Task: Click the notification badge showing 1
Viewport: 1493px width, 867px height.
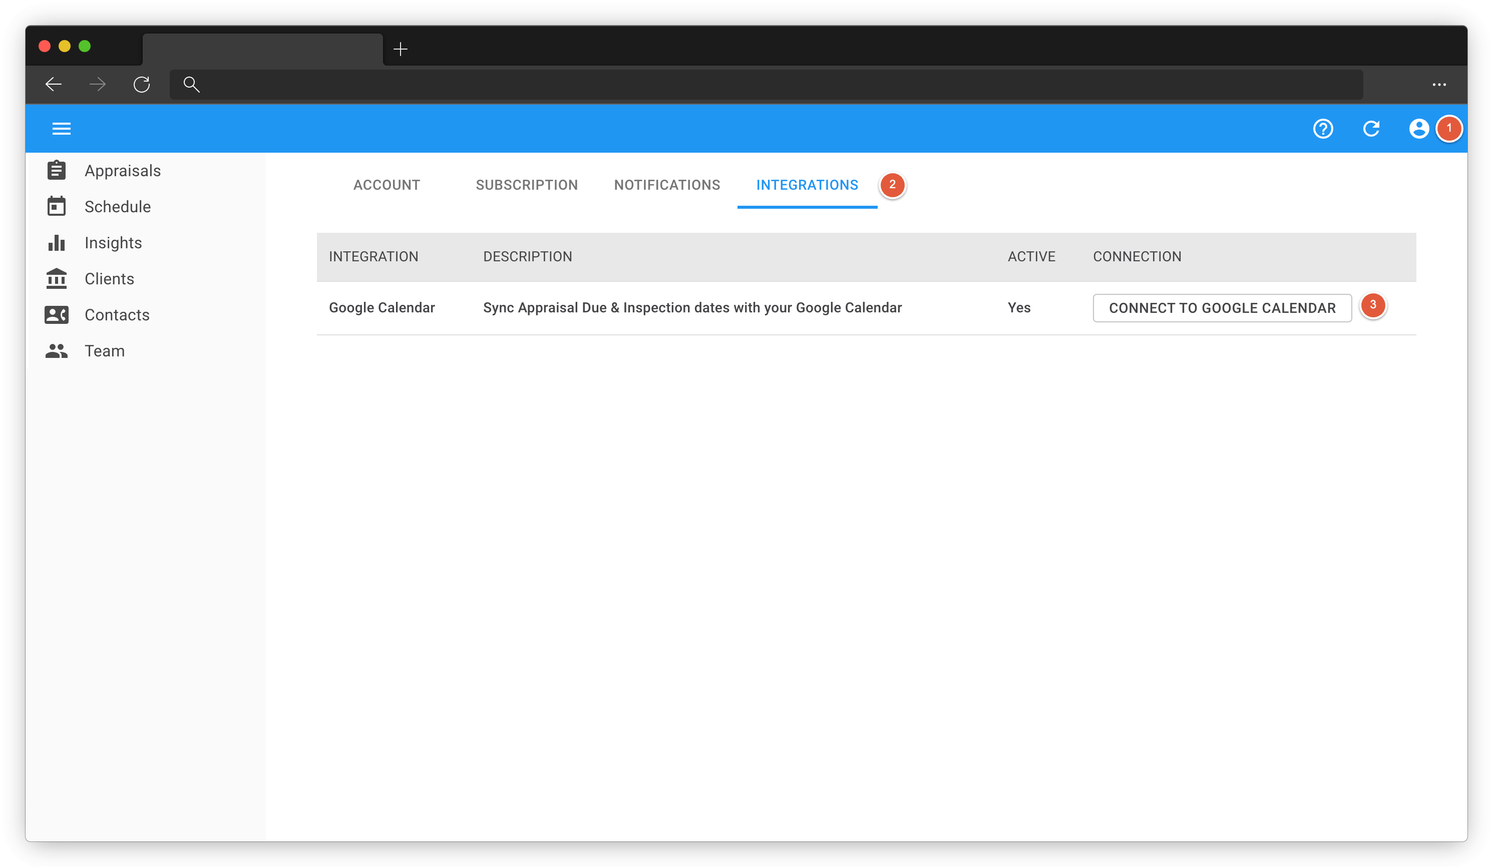Action: [1450, 129]
